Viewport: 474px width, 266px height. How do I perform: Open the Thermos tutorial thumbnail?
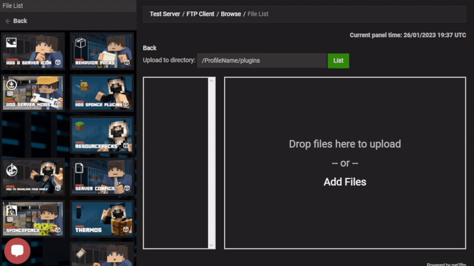pyautogui.click(x=102, y=218)
